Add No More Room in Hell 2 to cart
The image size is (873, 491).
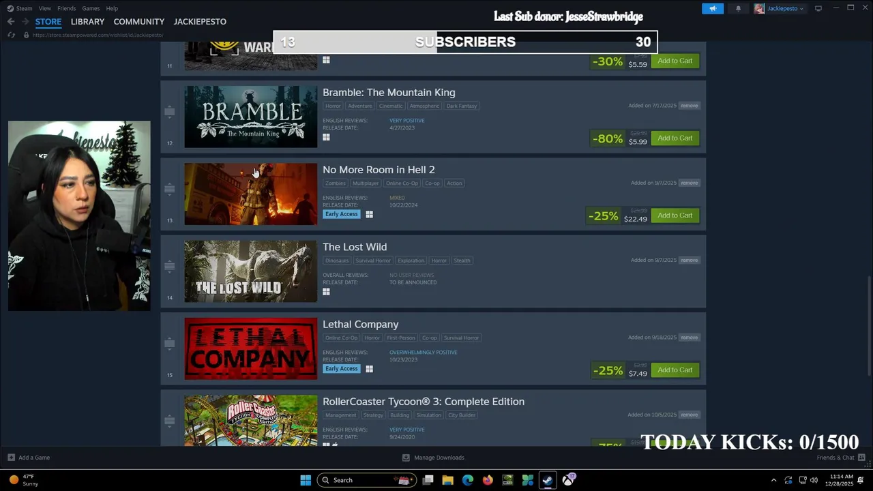pos(675,215)
